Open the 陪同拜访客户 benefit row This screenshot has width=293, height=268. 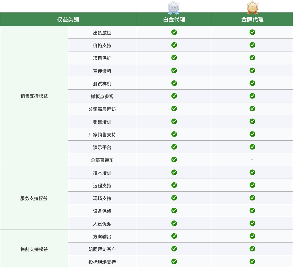(x=102, y=249)
